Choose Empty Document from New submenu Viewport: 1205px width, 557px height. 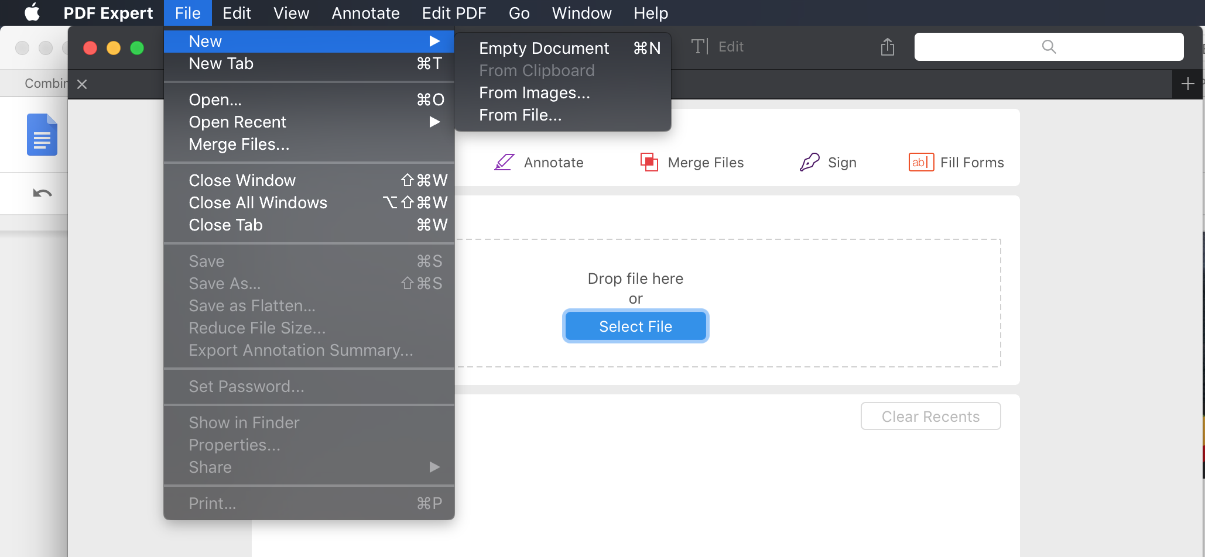point(543,48)
